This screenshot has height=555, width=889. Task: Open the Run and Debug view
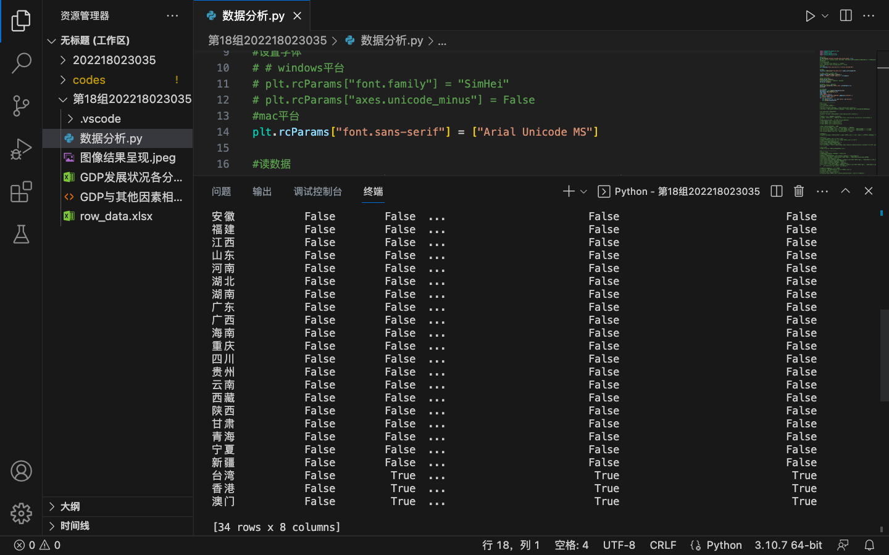pyautogui.click(x=21, y=148)
